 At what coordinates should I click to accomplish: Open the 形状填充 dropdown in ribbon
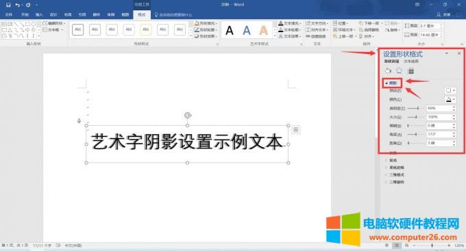point(206,23)
